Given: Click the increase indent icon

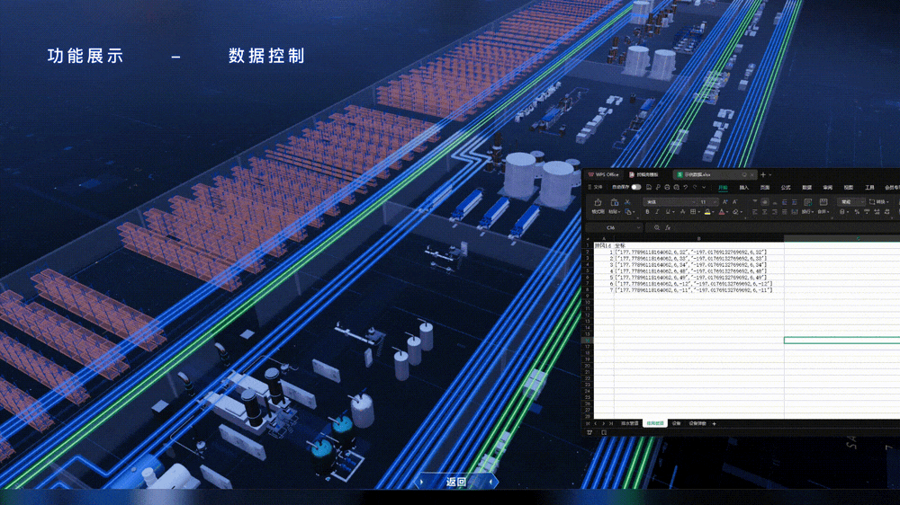Looking at the screenshot, I should click(x=795, y=202).
